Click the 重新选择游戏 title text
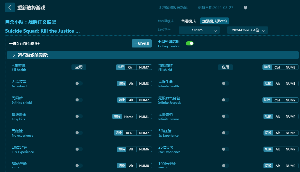Image resolution: width=300 pixels, height=172 pixels. click(x=31, y=8)
